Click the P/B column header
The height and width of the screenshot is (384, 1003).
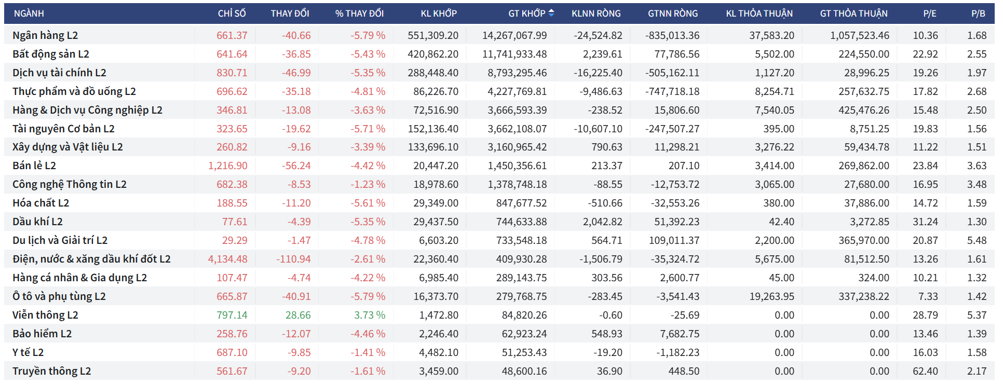[978, 13]
